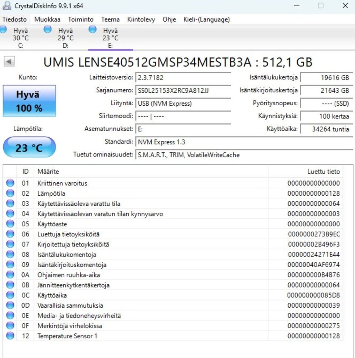Minimize the CrystalDiskInfo window
The height and width of the screenshot is (358, 355).
click(297, 6)
